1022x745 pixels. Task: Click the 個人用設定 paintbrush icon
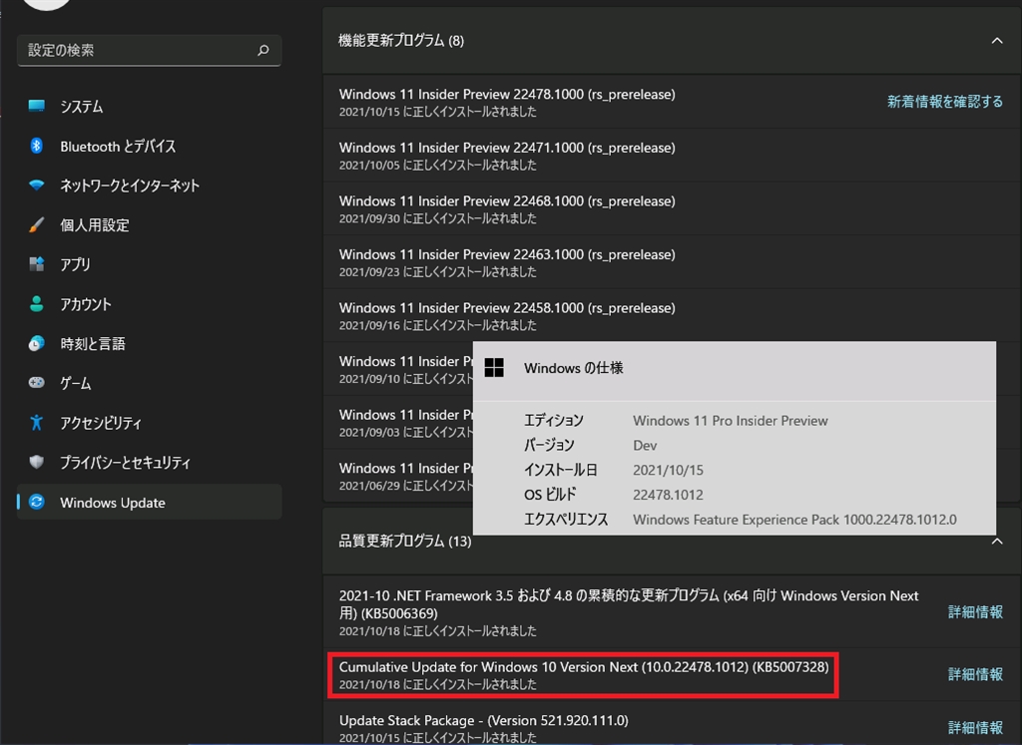(37, 225)
